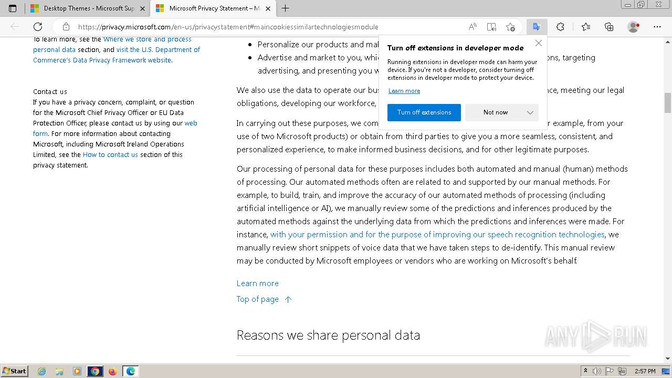
Task: Open the Extensions puzzle icon
Action: 560,27
